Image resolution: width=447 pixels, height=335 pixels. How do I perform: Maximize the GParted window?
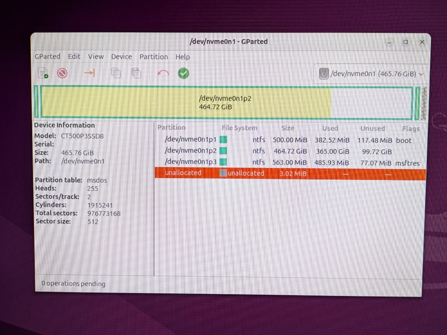(405, 42)
